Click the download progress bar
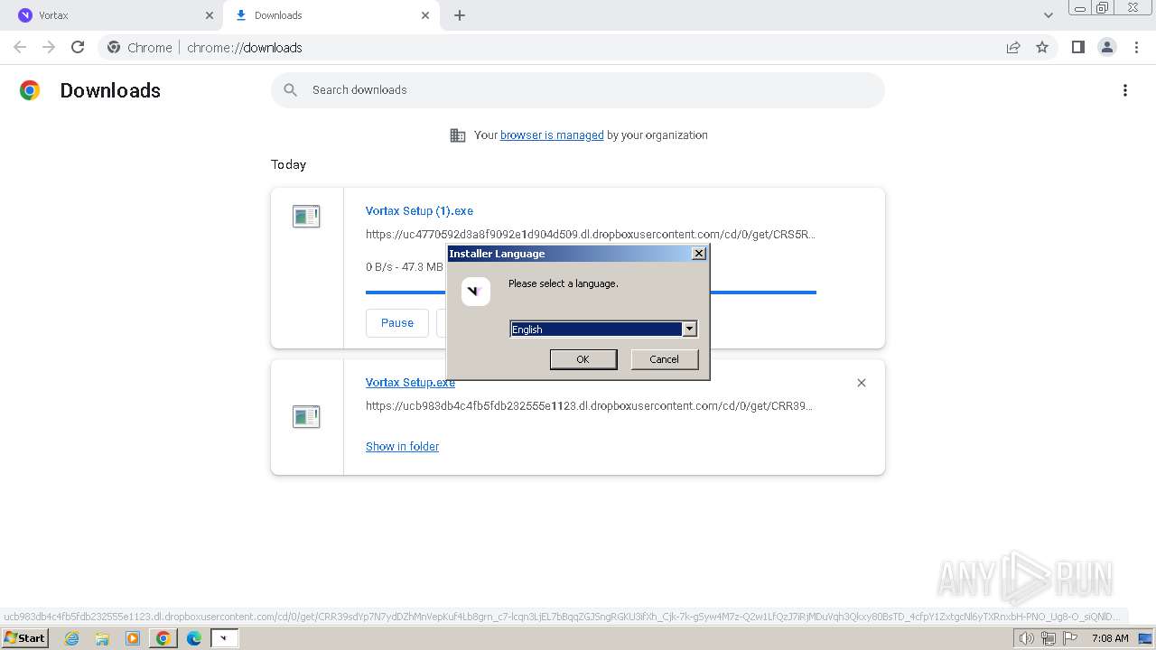Image resolution: width=1156 pixels, height=650 pixels. coord(591,292)
